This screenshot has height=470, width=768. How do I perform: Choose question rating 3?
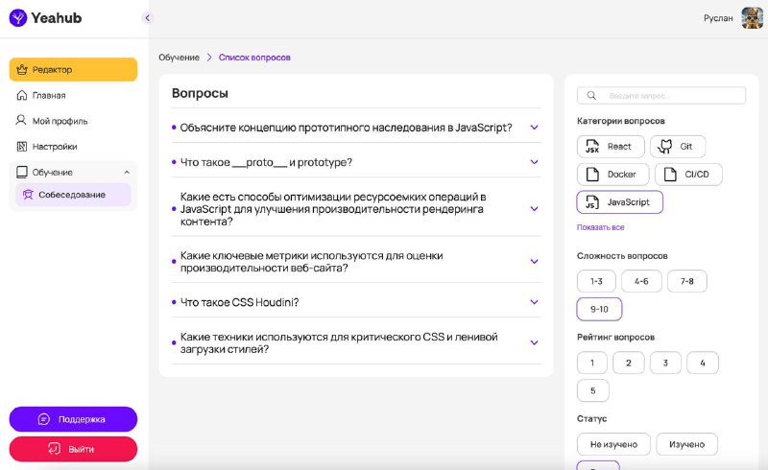(665, 363)
